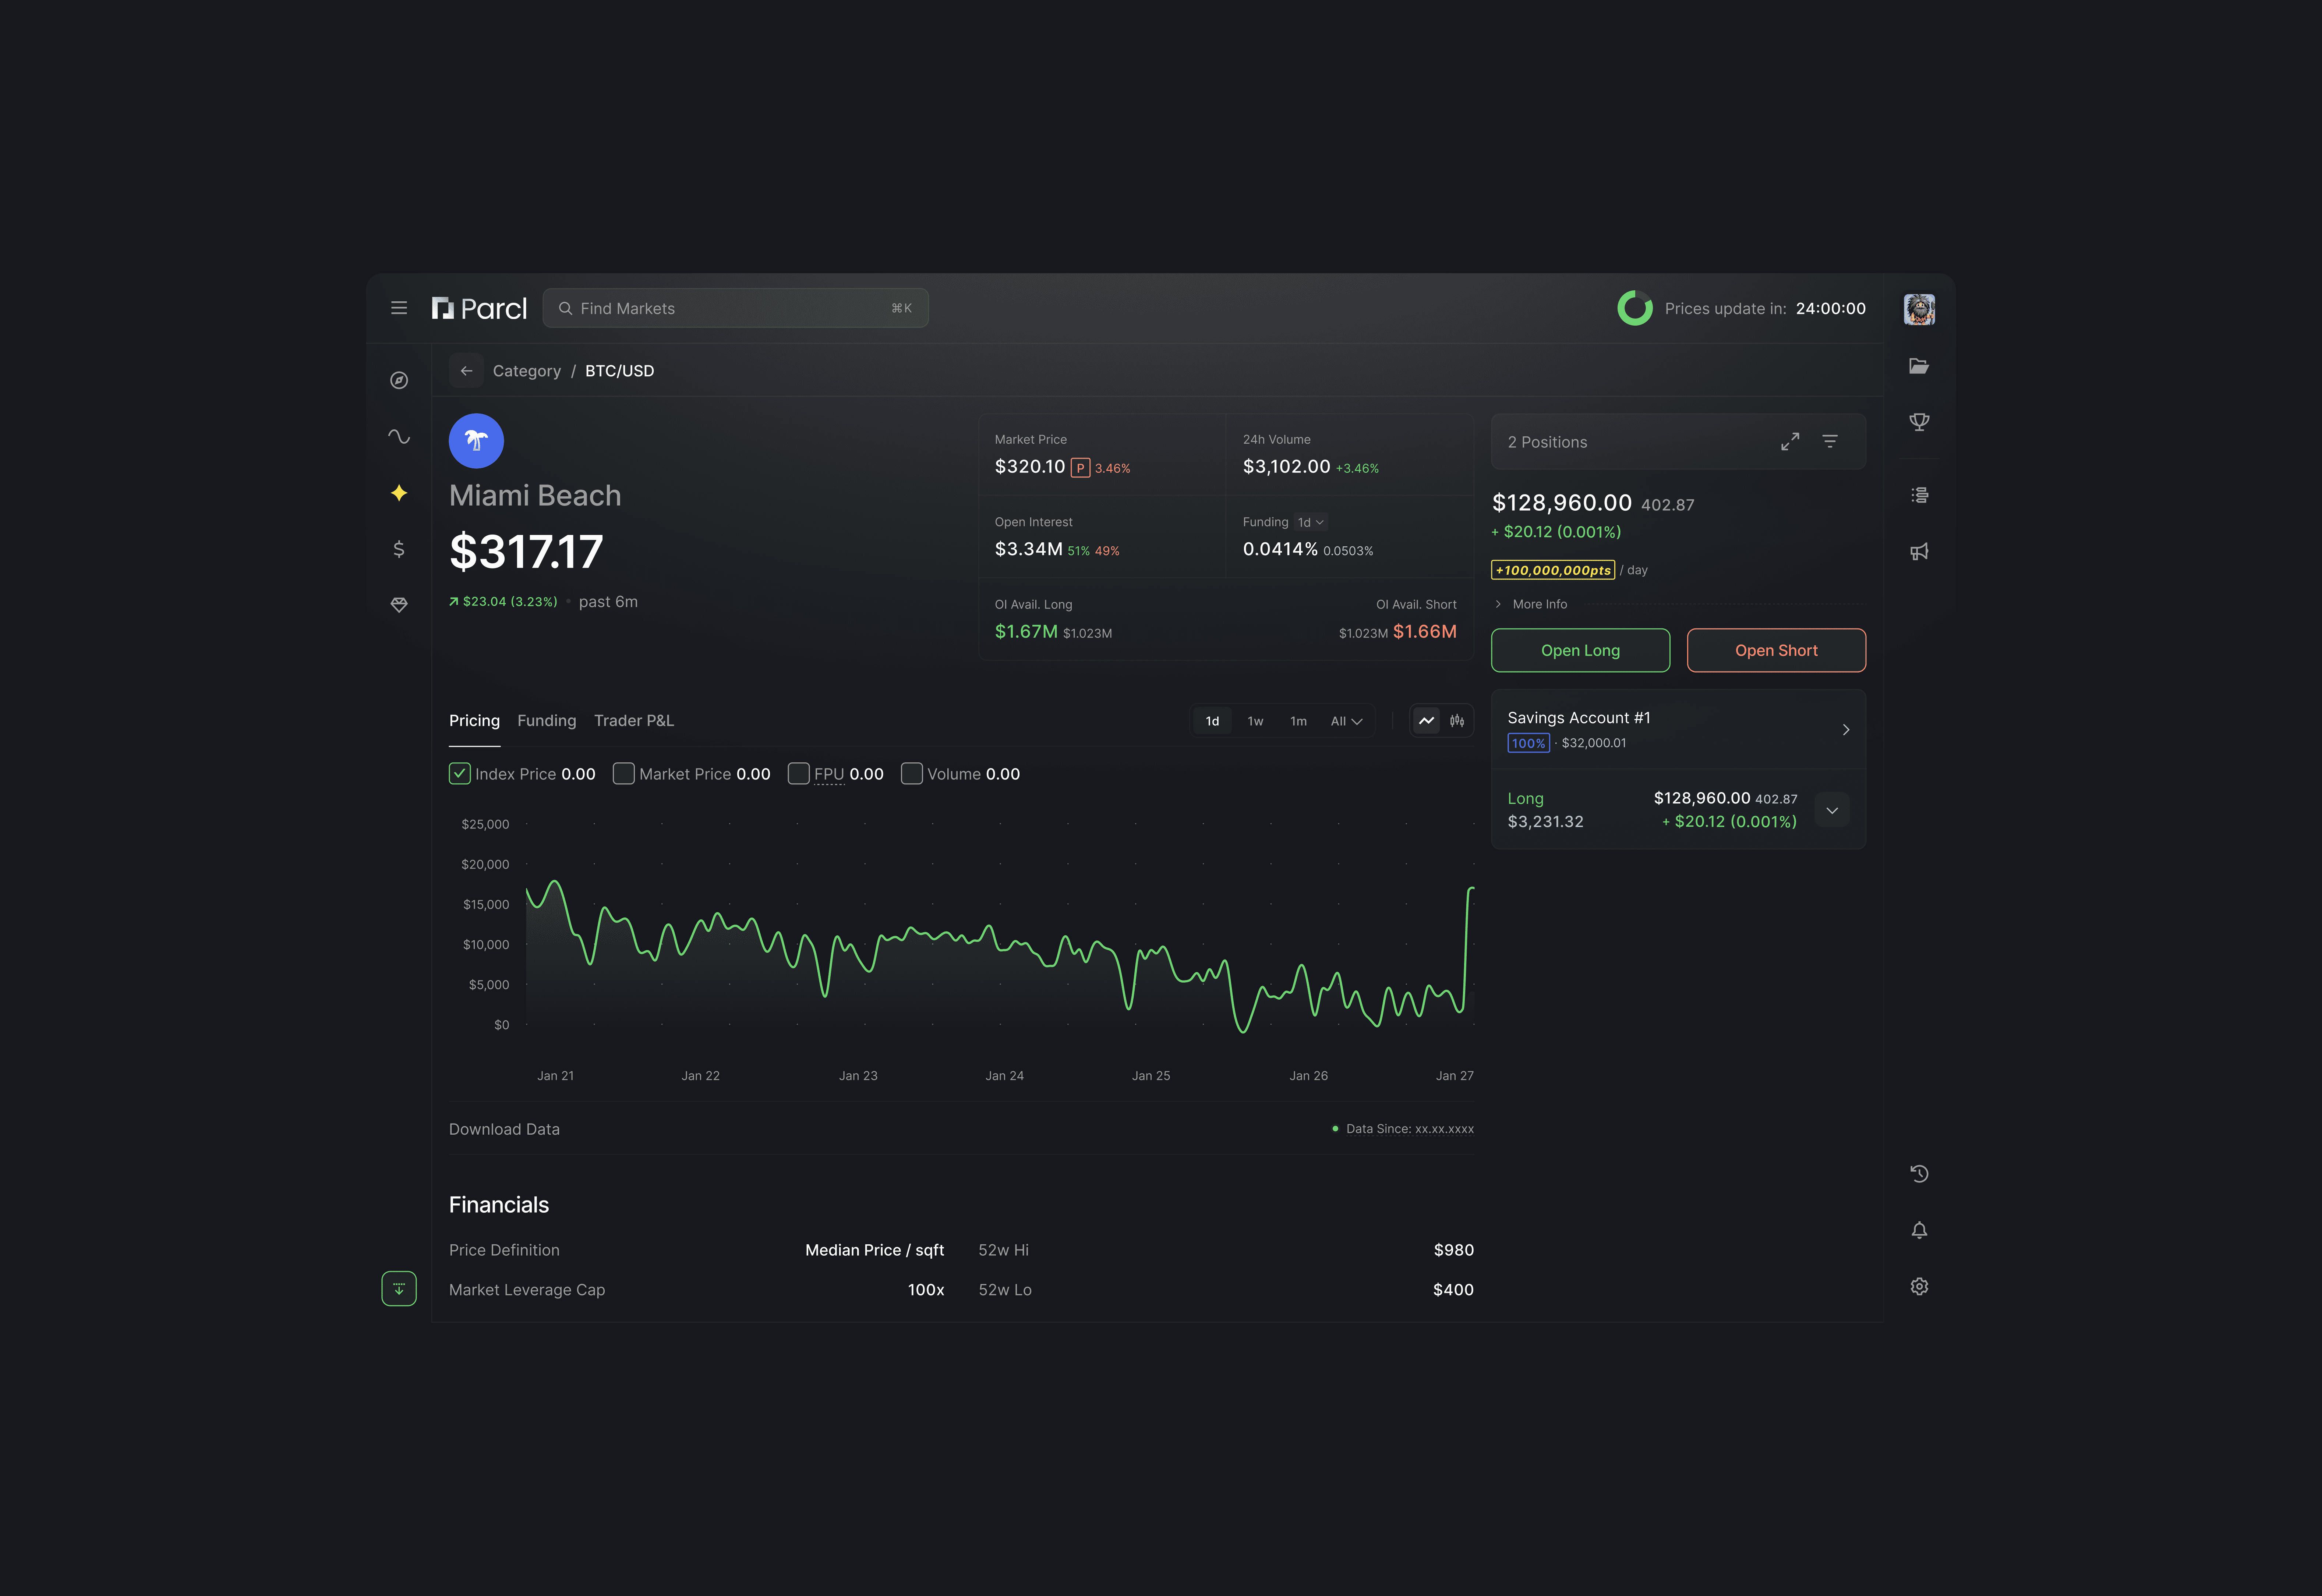Expand the positions panel to fullscreen
This screenshot has width=2322, height=1596.
(1790, 441)
